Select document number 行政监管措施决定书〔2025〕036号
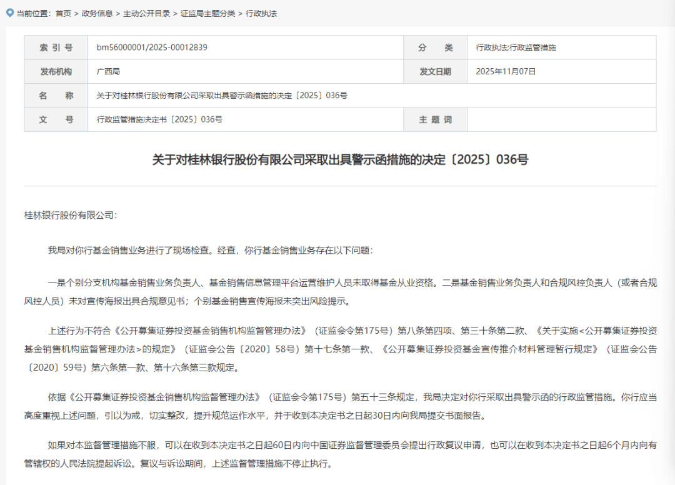 coord(159,119)
